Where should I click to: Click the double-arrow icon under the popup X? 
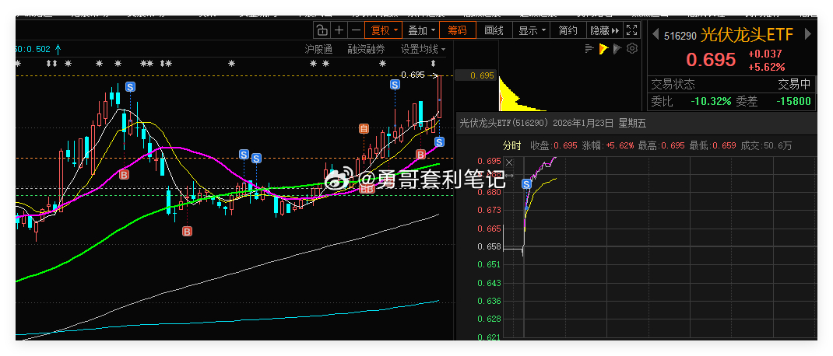509,175
